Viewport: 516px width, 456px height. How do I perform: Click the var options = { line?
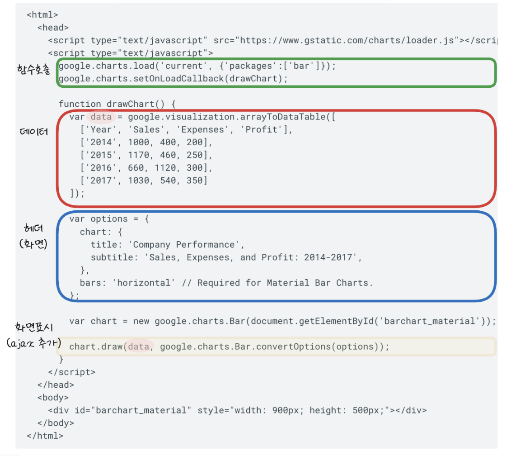pyautogui.click(x=109, y=219)
